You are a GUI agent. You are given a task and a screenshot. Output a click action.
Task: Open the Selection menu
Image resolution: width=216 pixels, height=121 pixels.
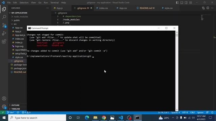24,3
